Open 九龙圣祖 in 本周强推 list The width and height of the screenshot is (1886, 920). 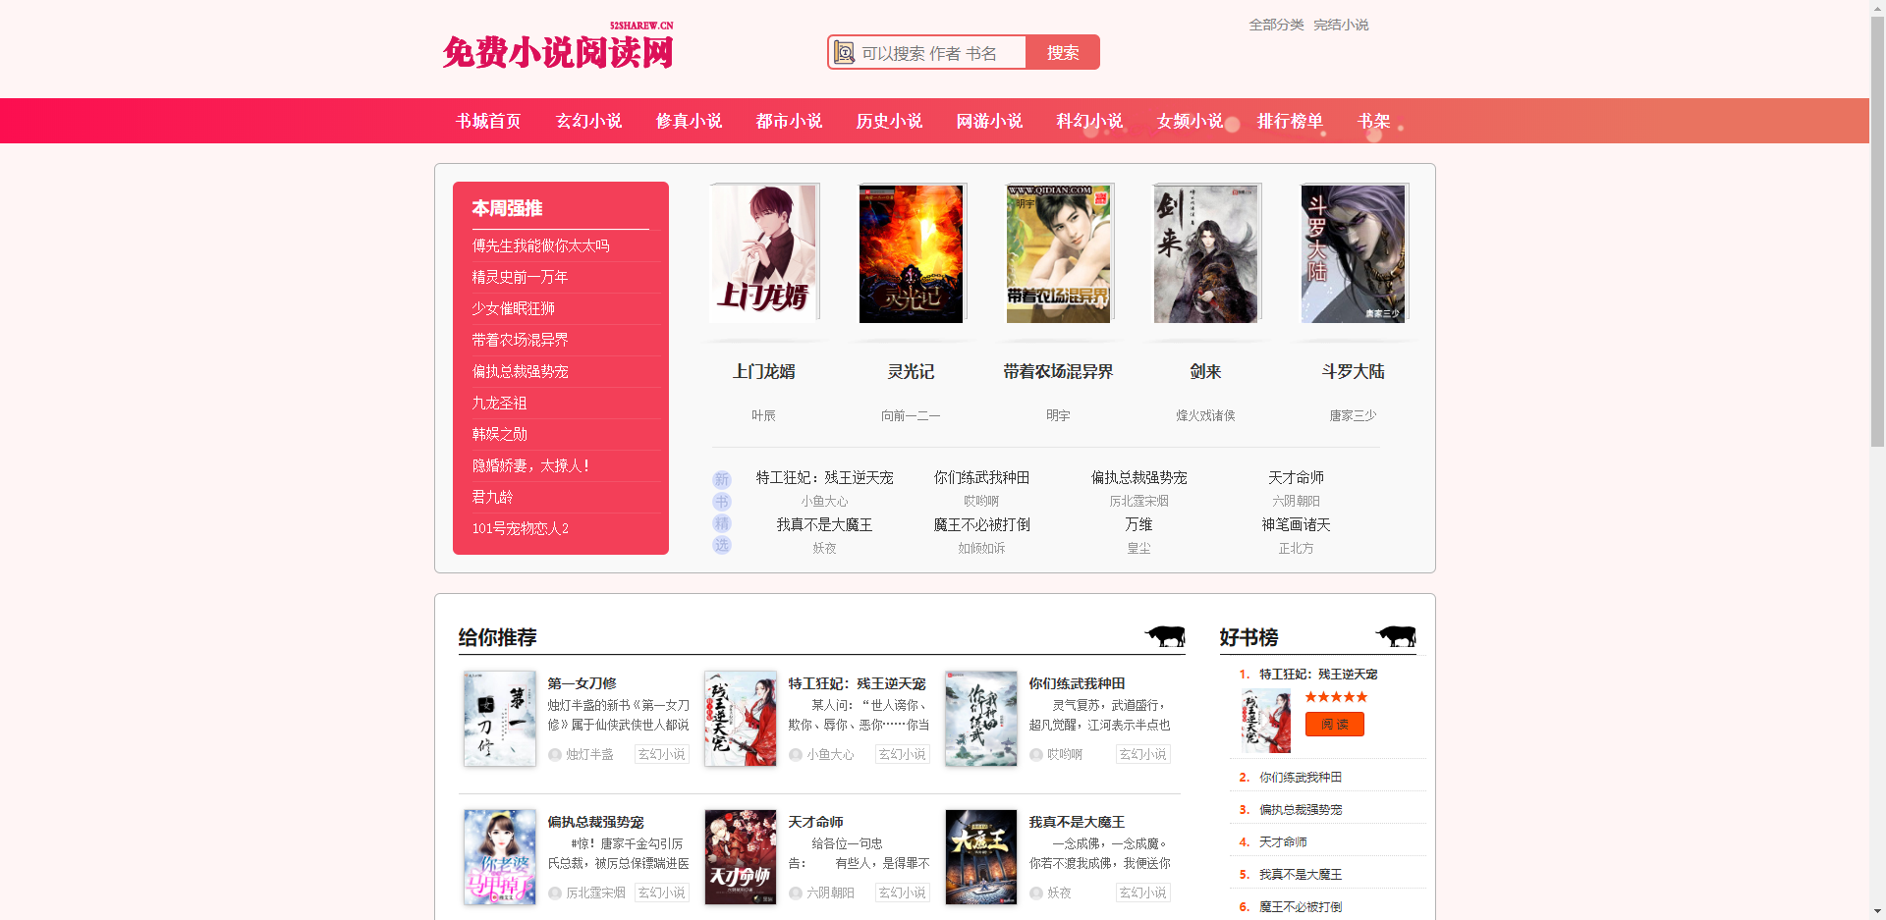click(499, 403)
